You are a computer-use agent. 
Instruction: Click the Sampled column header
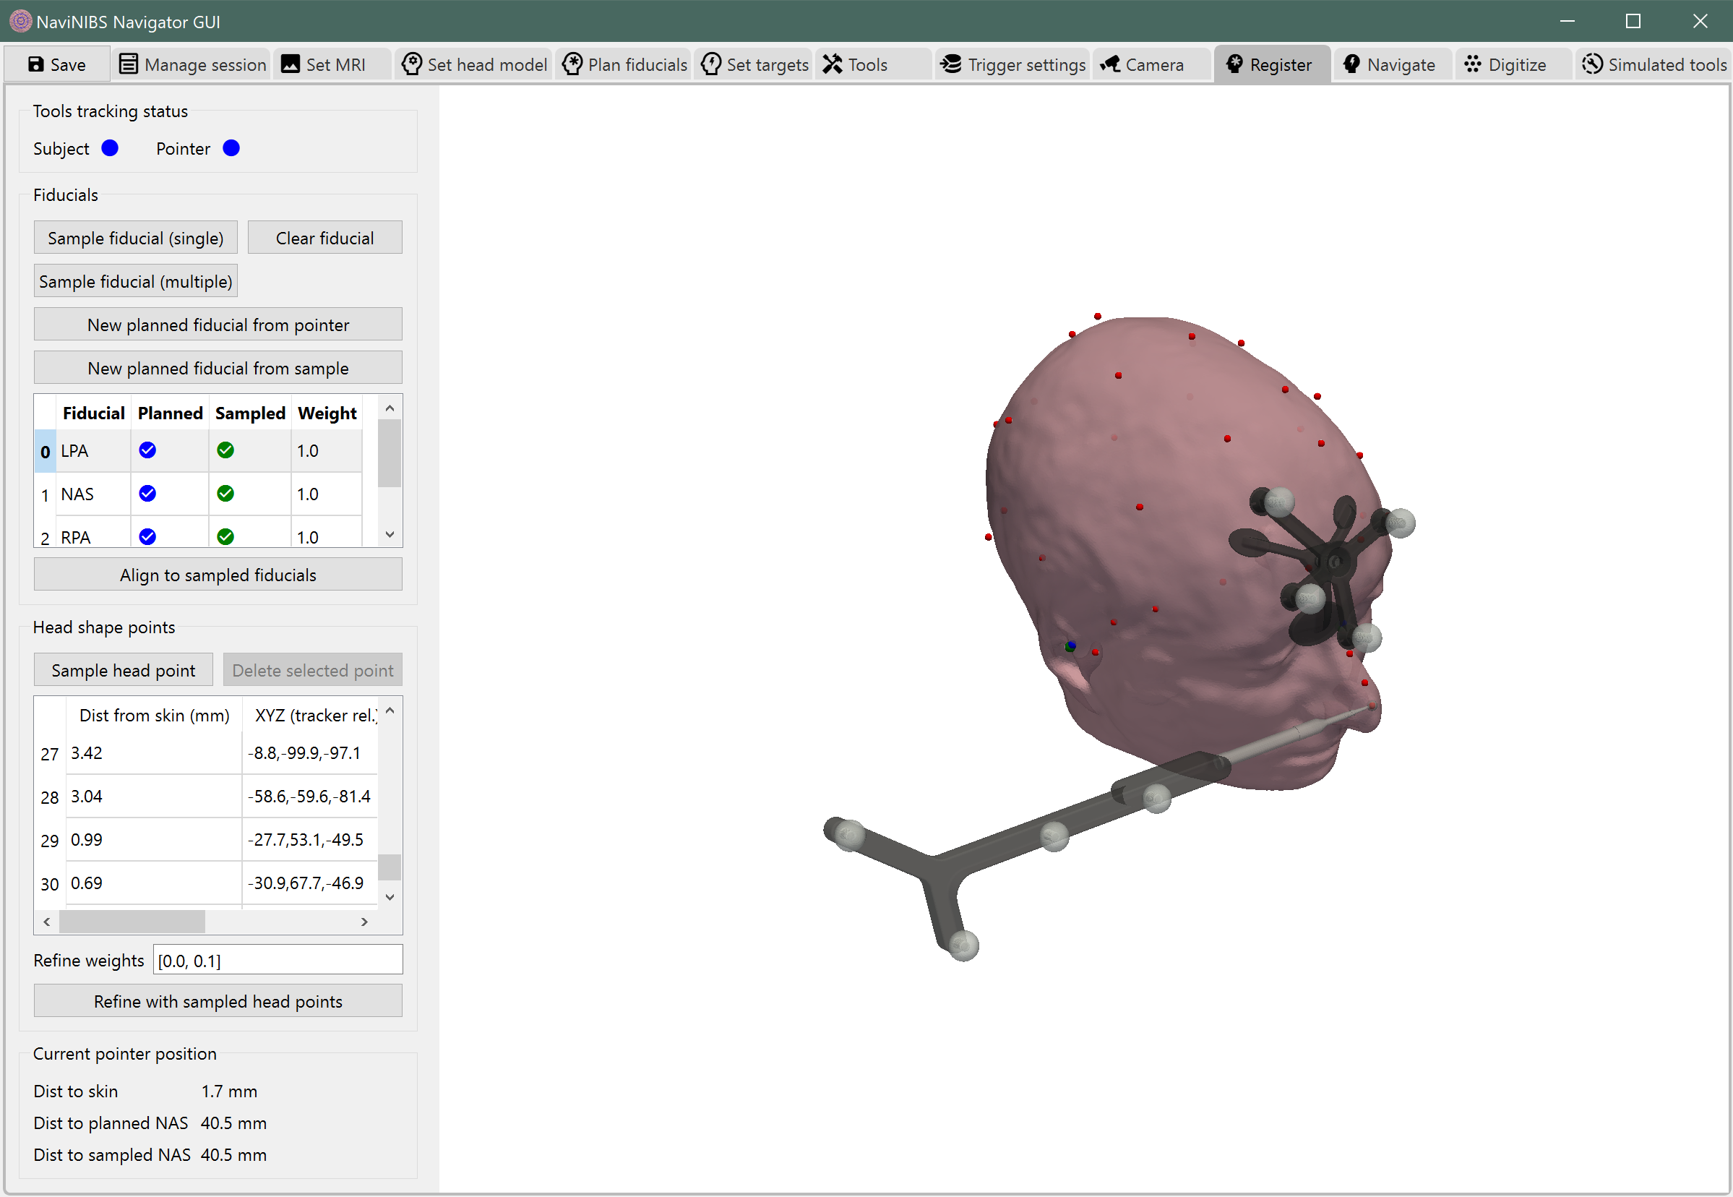click(250, 413)
